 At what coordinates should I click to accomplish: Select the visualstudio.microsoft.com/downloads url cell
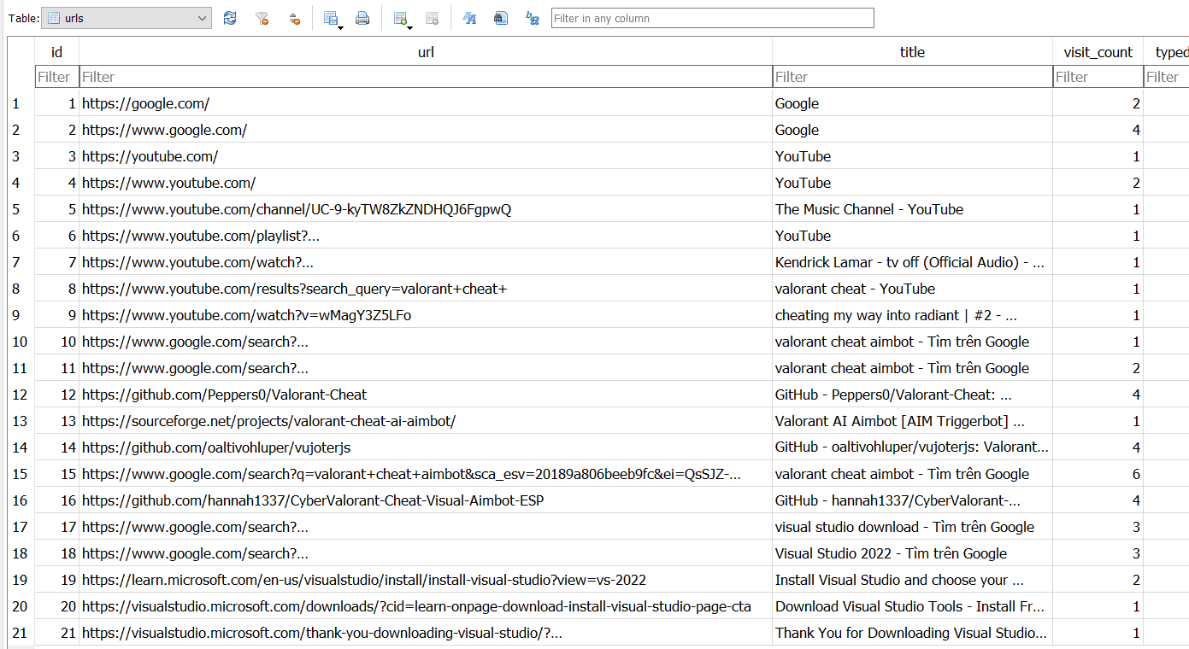tap(426, 606)
